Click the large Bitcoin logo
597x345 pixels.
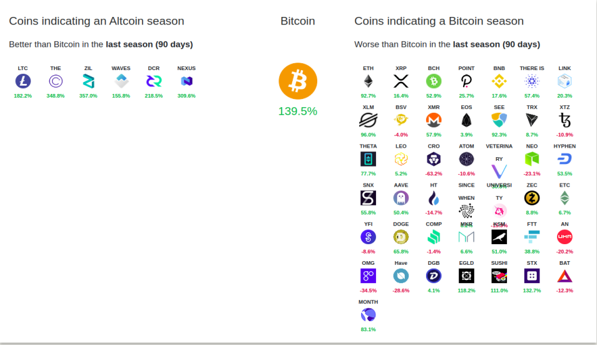pyautogui.click(x=298, y=81)
